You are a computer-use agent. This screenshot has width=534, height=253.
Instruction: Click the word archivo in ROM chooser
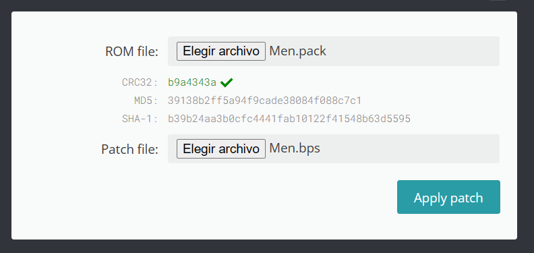coord(239,51)
